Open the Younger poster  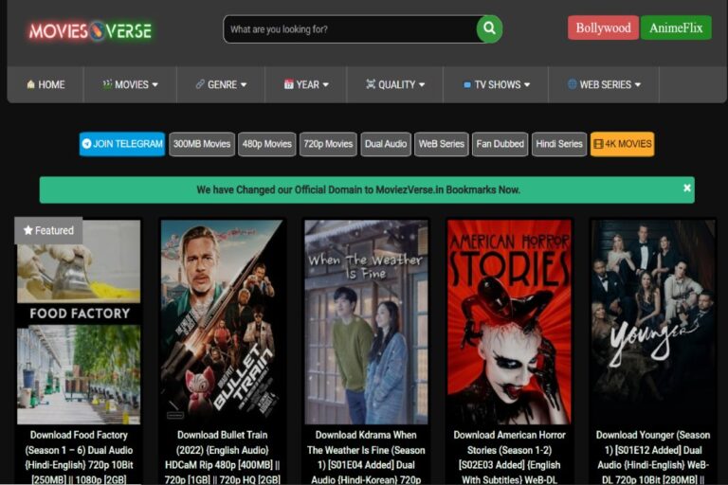tap(653, 322)
